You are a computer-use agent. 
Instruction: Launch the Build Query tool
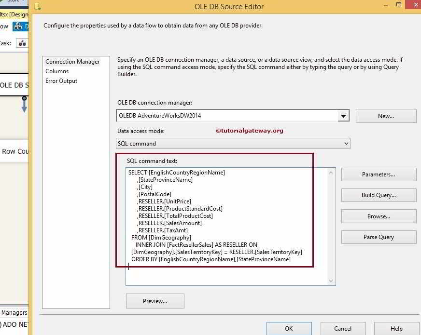point(379,195)
